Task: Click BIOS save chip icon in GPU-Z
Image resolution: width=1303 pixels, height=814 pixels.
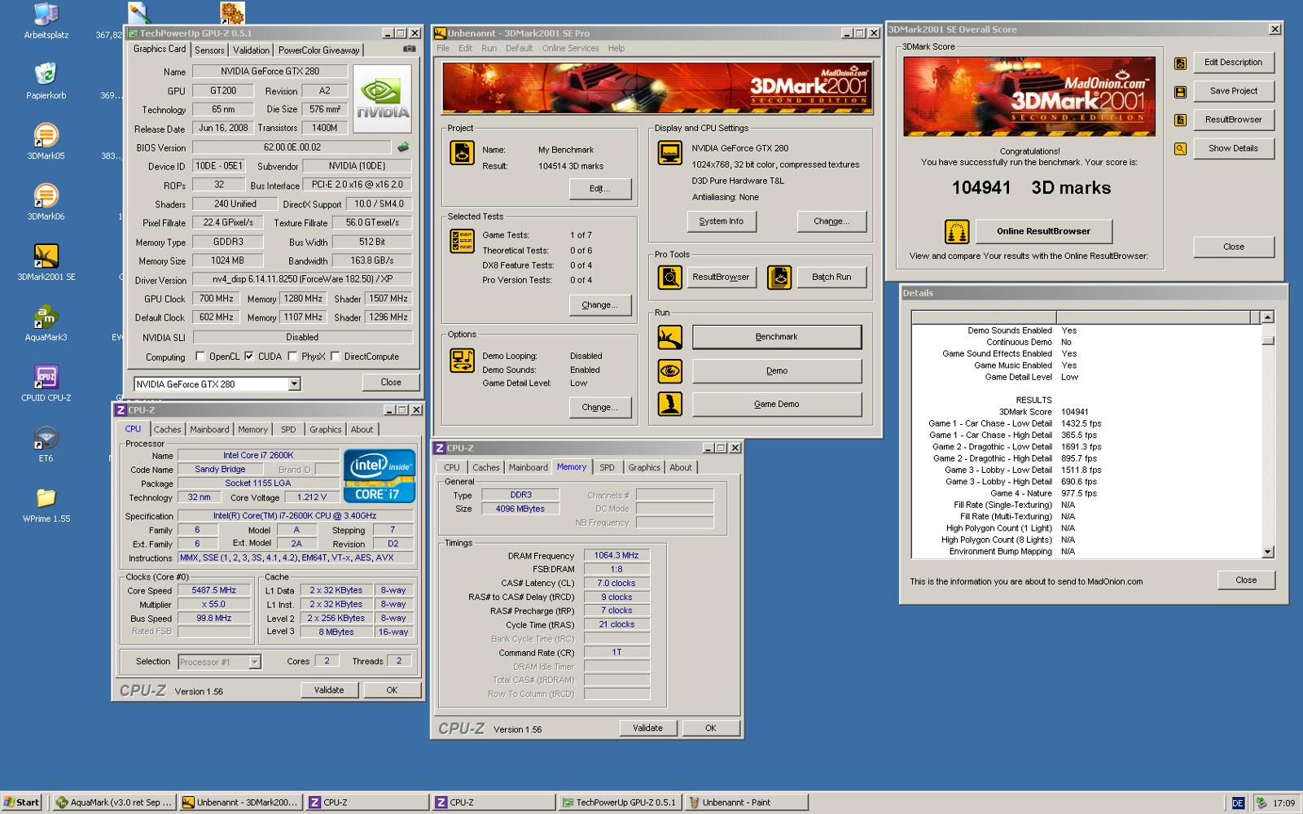Action: point(403,147)
